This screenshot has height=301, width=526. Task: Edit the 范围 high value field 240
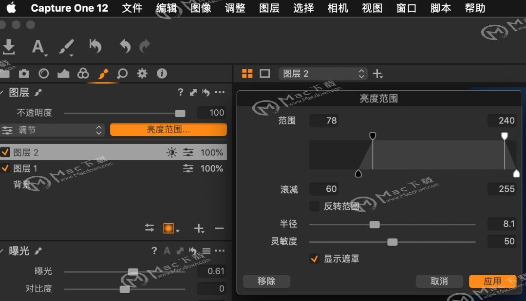tap(502, 120)
